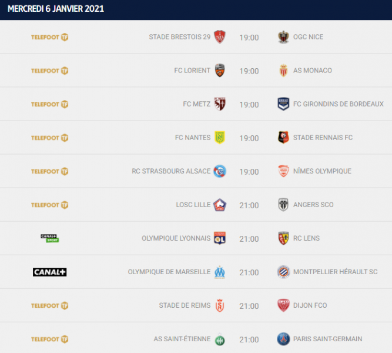Open Montpellier Hérault SC team link
The image size is (392, 353).
(335, 272)
